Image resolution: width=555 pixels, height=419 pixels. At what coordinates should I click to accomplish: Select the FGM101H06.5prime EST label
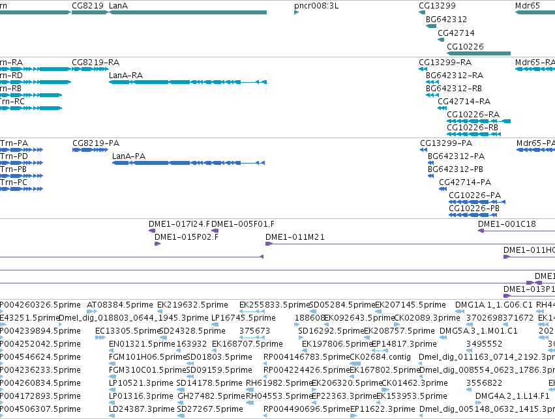pyautogui.click(x=147, y=357)
